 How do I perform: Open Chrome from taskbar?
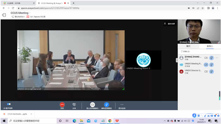point(110,121)
